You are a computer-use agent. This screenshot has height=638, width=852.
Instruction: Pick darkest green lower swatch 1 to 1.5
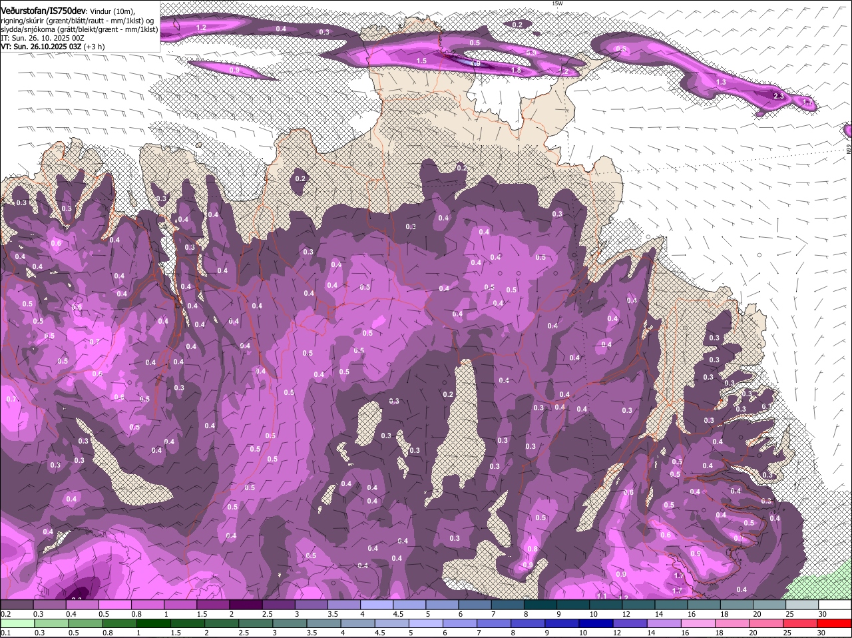pyautogui.click(x=154, y=623)
